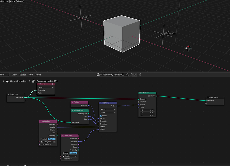Open the Modifier node tree type dropdown
Image resolution: width=230 pixels, height=166 pixels.
[x=5, y=75]
